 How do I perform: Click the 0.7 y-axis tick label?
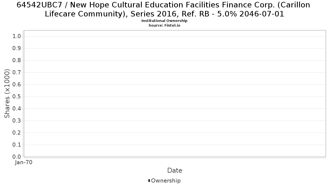17,73
